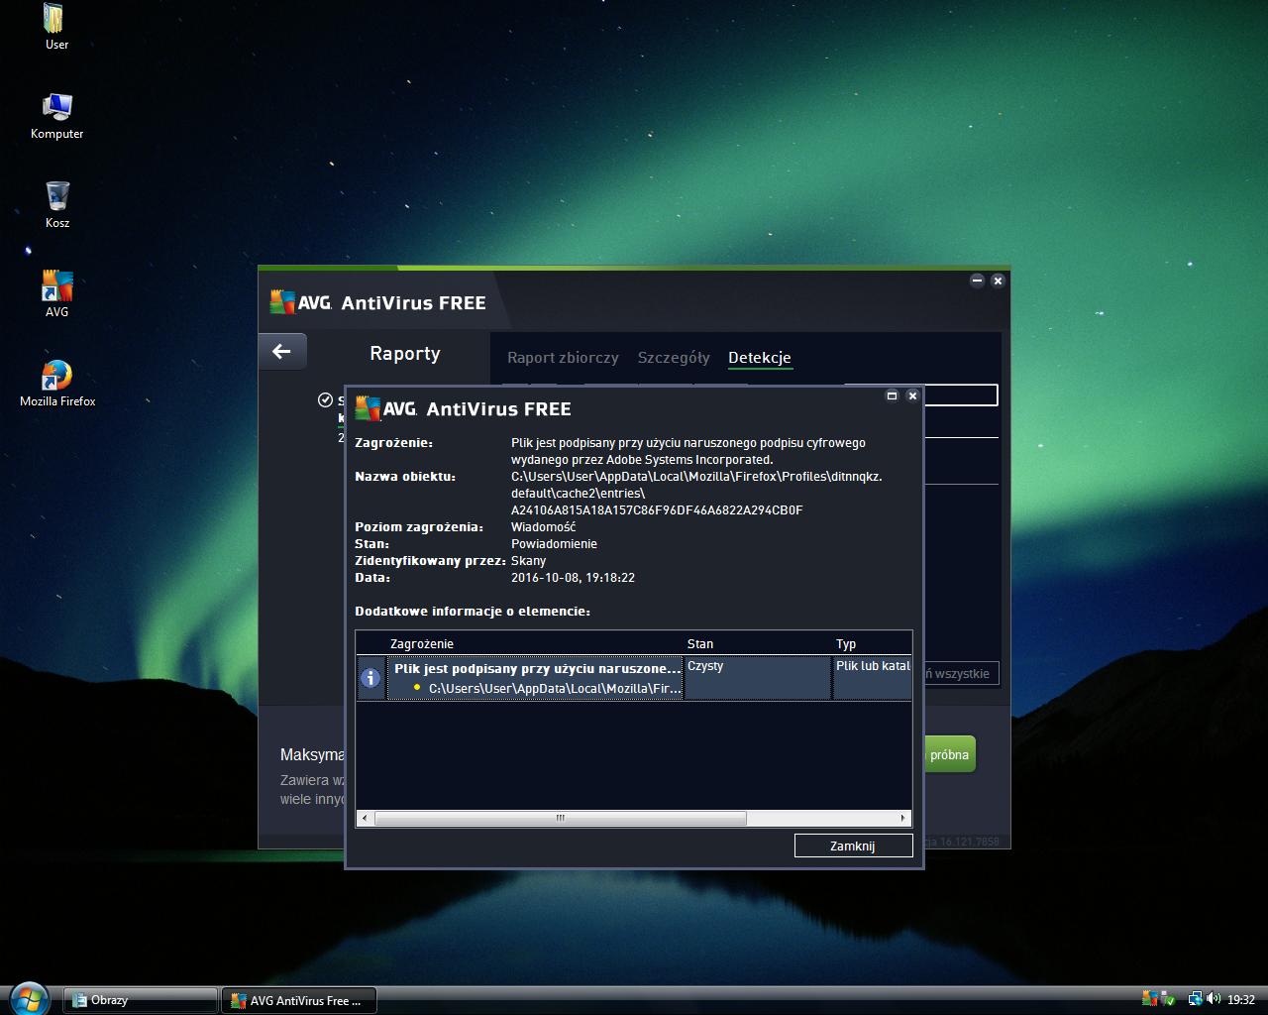
Task: Click the info icon in the detection row
Action: (x=370, y=678)
